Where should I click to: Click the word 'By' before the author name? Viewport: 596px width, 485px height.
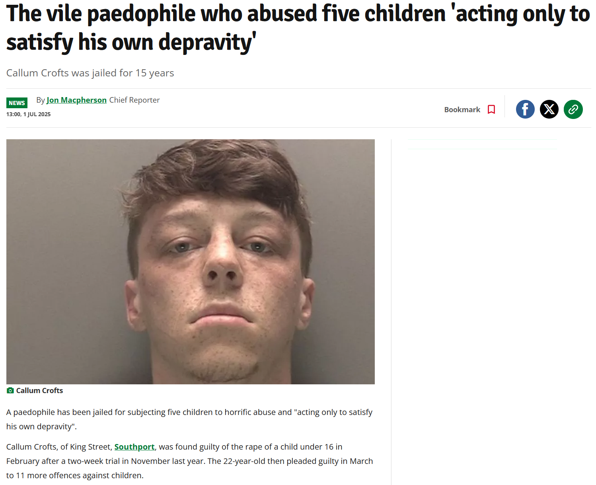point(41,100)
